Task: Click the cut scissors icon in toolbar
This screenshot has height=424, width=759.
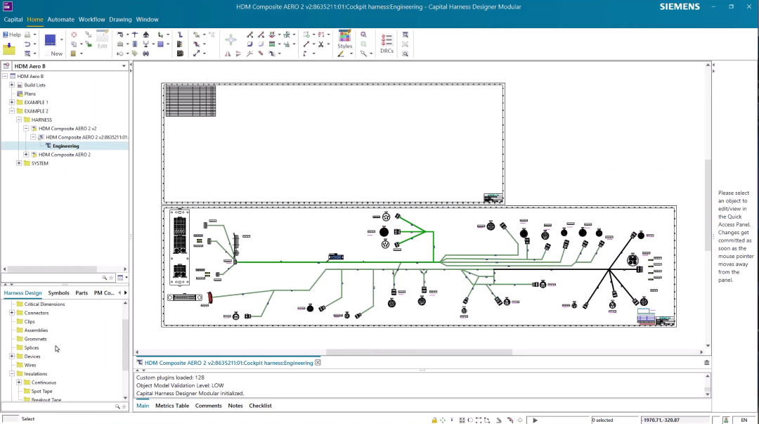Action: [321, 44]
